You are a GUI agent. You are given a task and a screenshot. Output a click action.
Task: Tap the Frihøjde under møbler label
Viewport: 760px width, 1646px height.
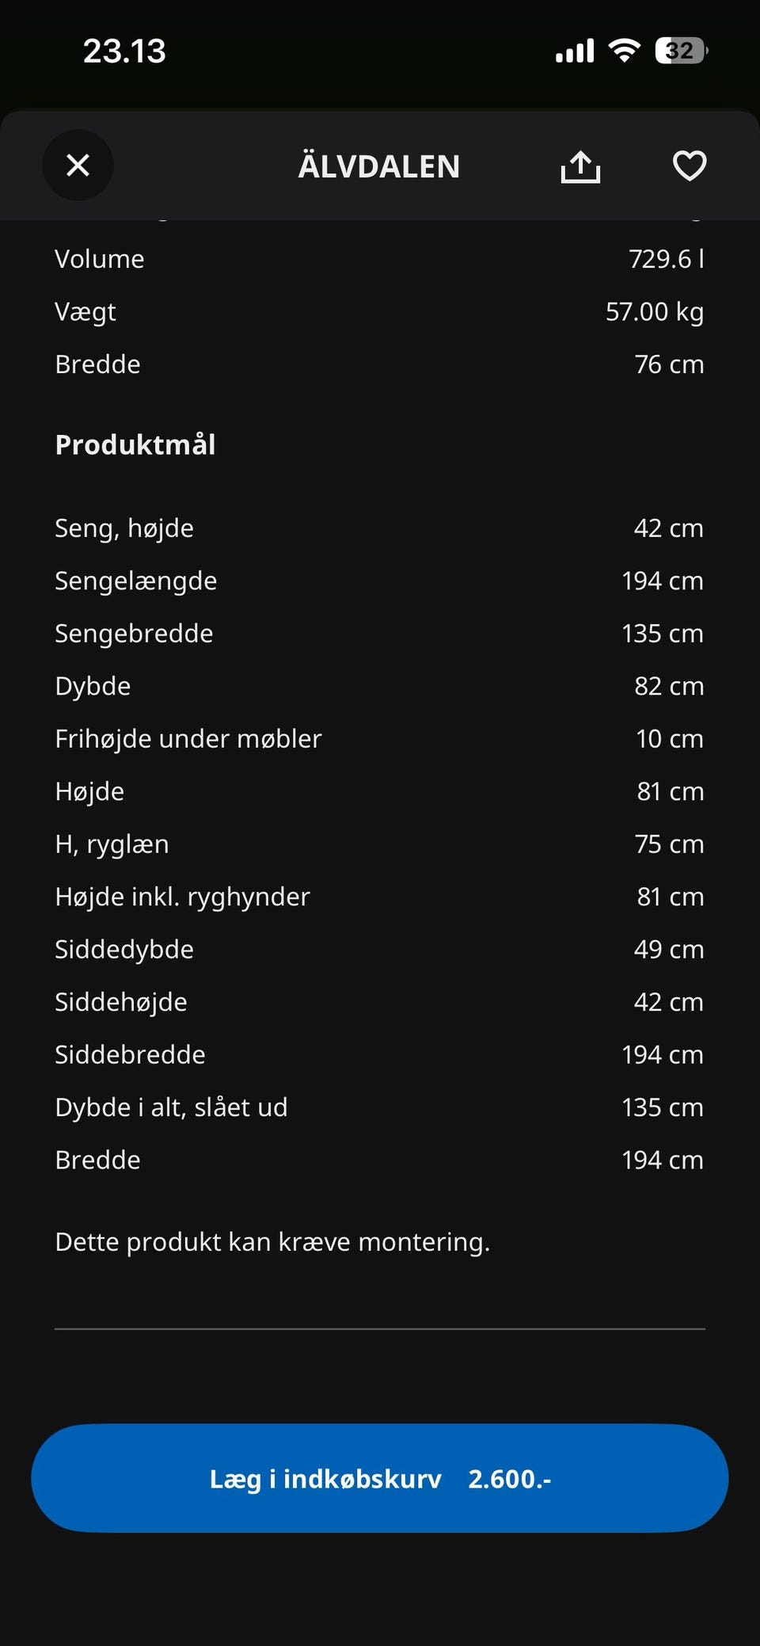tap(188, 739)
